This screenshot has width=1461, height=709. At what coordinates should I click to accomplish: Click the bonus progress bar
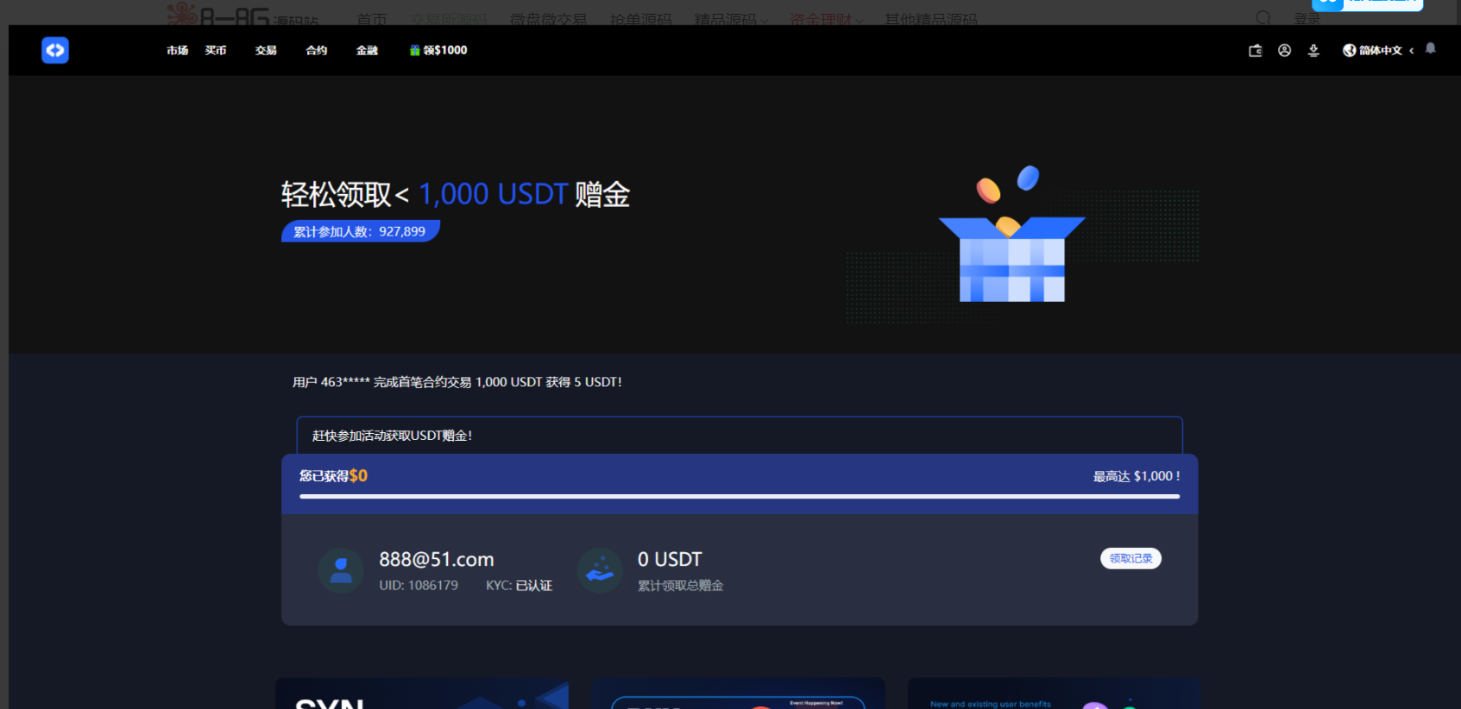tap(739, 496)
